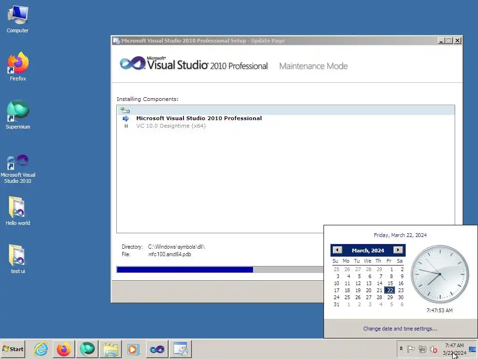Select March 22 in the calendar
The width and height of the screenshot is (478, 359).
(x=390, y=290)
